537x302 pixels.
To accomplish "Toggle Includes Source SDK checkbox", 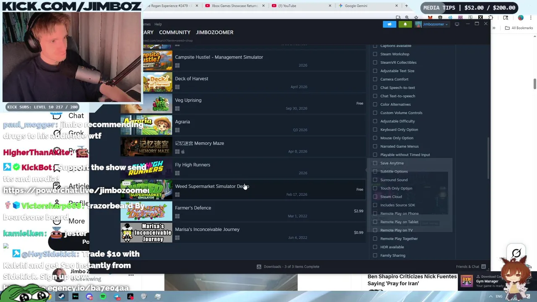I will pos(375,205).
